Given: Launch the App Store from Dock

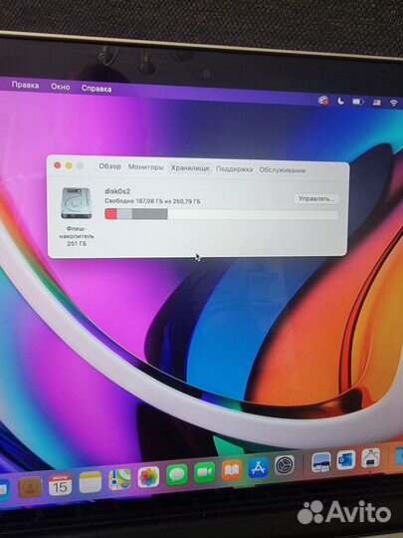Looking at the screenshot, I should (259, 467).
